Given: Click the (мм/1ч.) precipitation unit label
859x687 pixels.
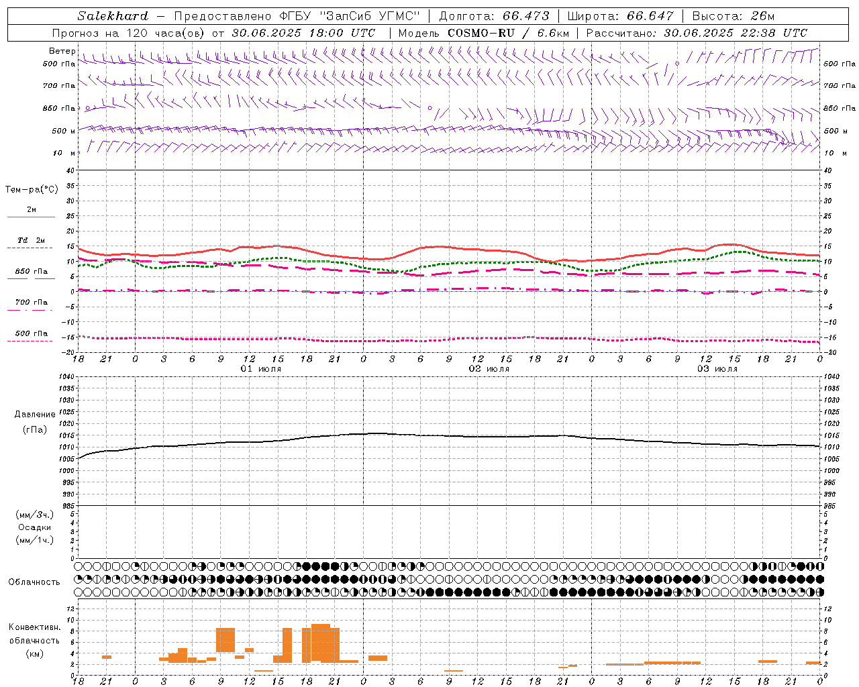Looking at the screenshot, I should tap(35, 540).
